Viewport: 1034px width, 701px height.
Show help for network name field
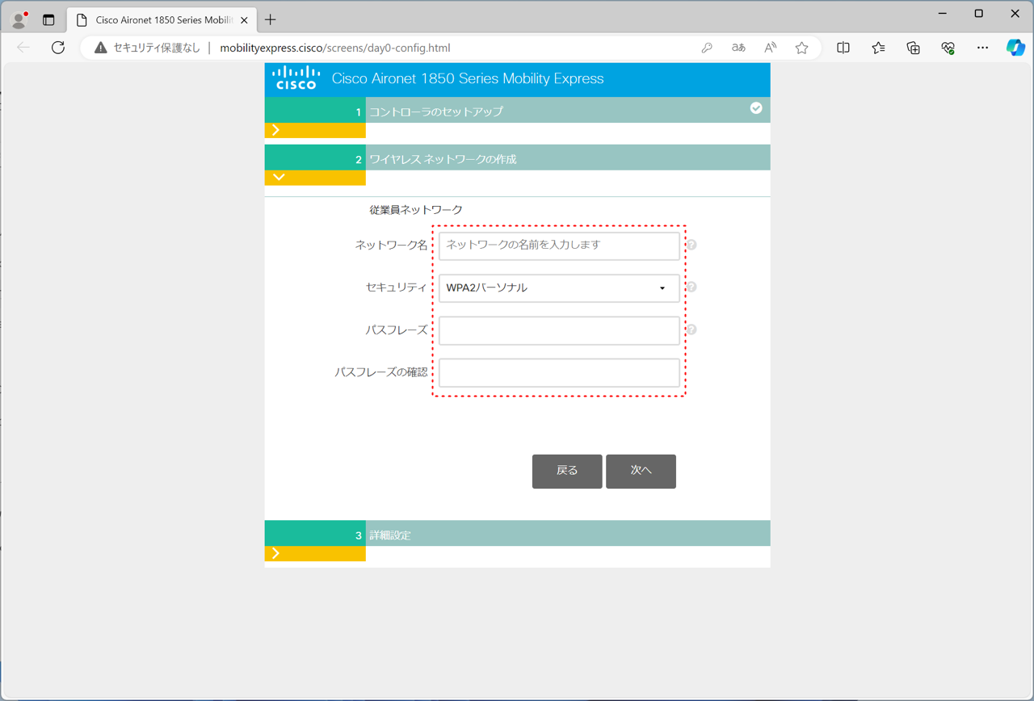pyautogui.click(x=691, y=245)
